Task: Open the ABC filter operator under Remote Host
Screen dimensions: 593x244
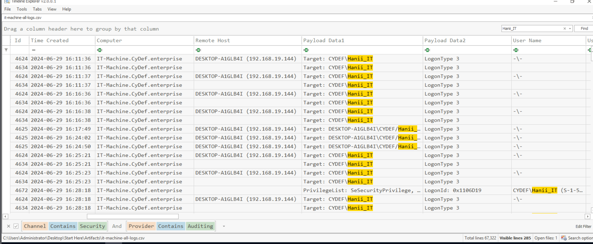Action: (x=198, y=50)
